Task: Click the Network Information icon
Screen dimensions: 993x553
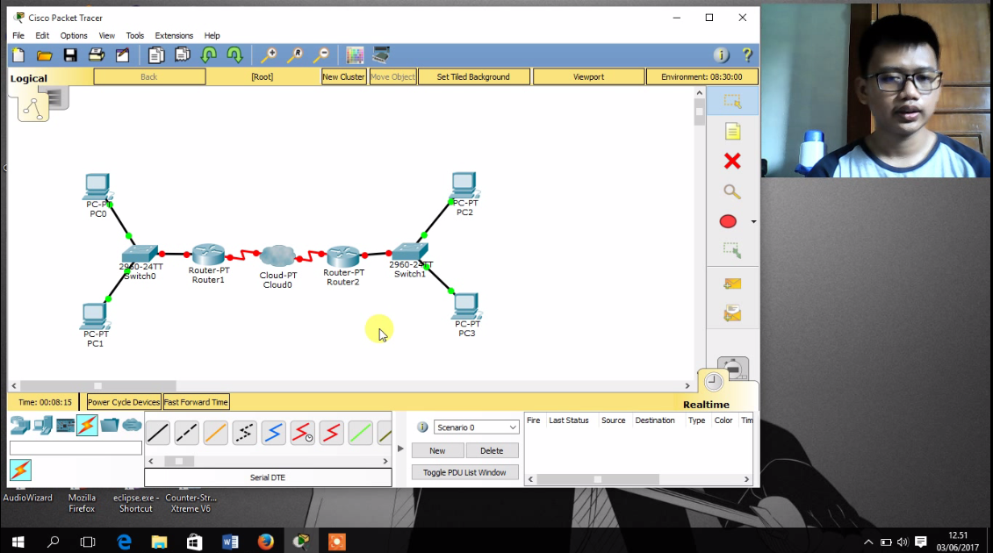Action: point(722,56)
